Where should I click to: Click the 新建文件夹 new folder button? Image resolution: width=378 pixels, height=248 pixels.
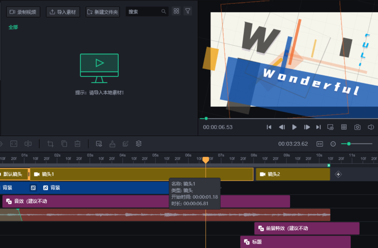102,12
